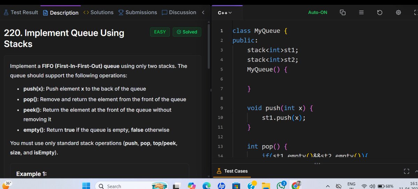Maximize the Test Cases panel
418x189 pixels.
(406, 171)
